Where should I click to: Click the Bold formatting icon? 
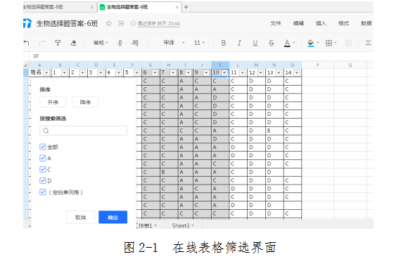tap(224, 43)
